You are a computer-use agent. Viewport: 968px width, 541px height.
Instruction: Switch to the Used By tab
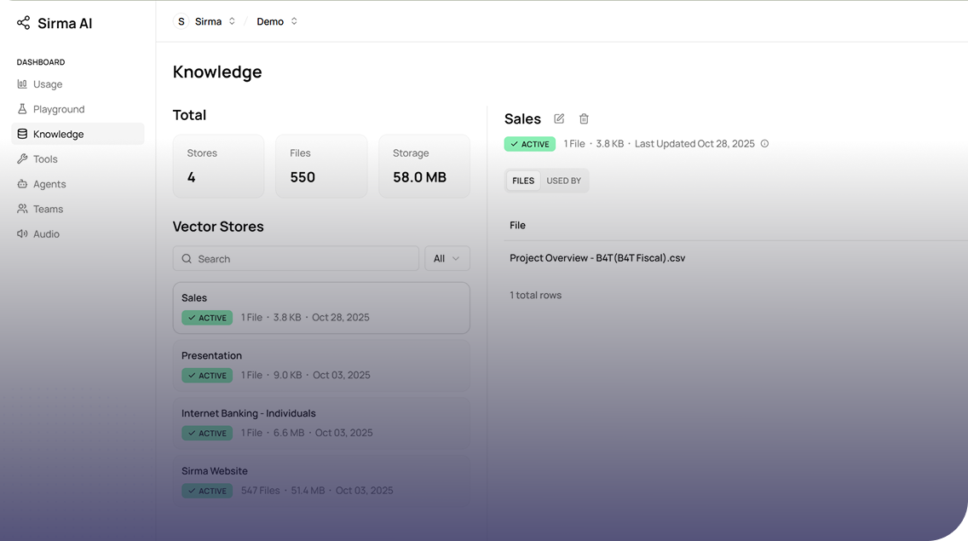[x=563, y=181]
